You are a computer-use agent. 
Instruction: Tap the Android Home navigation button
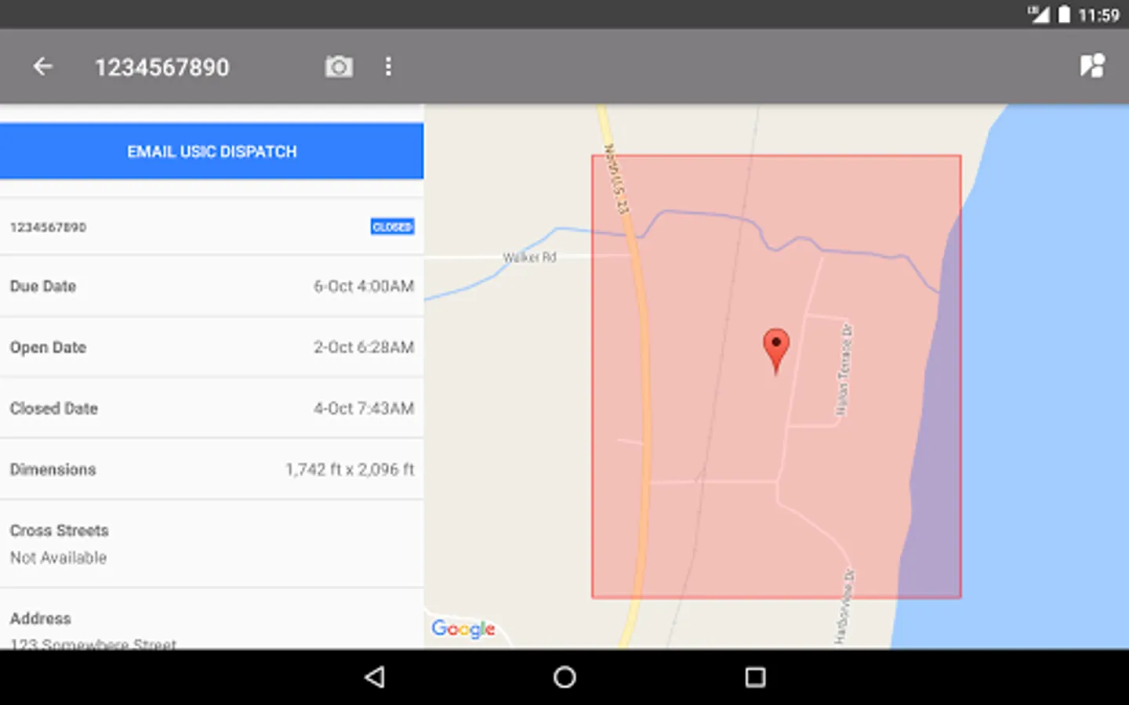564,677
